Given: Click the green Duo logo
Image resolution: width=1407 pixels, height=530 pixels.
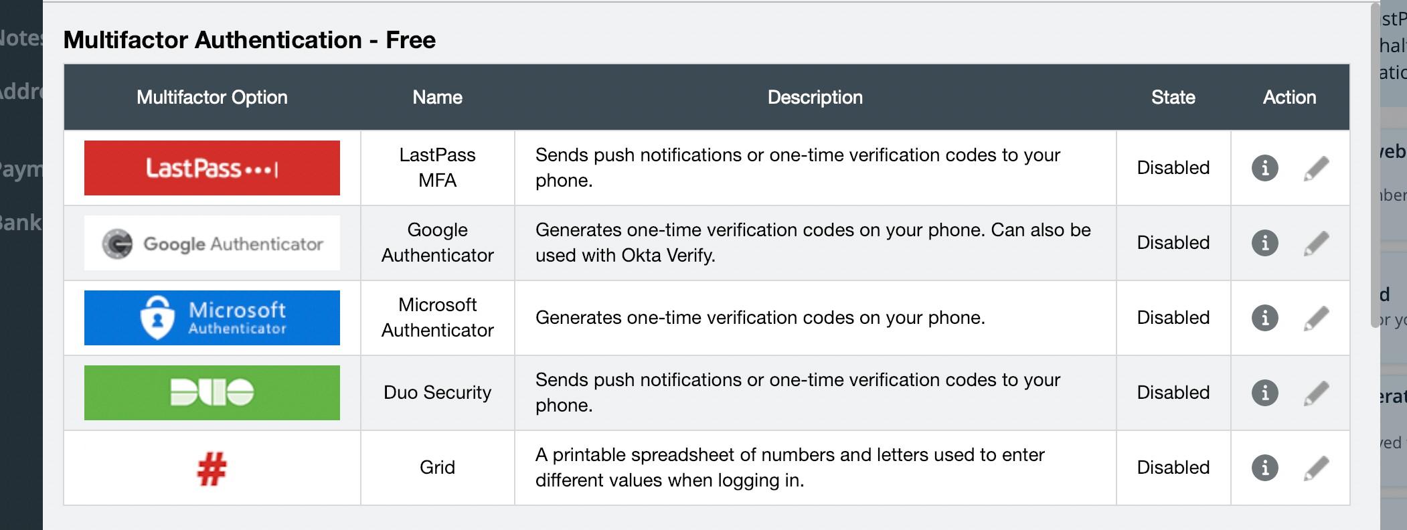Looking at the screenshot, I should pyautogui.click(x=212, y=393).
